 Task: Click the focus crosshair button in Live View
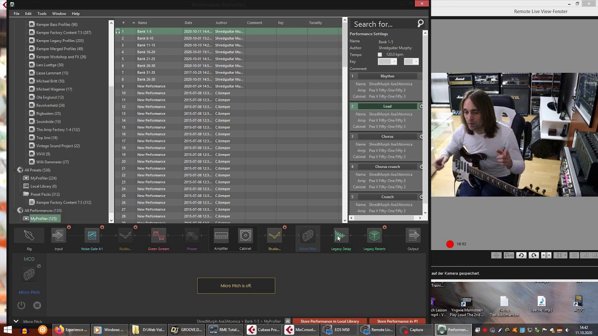497,255
